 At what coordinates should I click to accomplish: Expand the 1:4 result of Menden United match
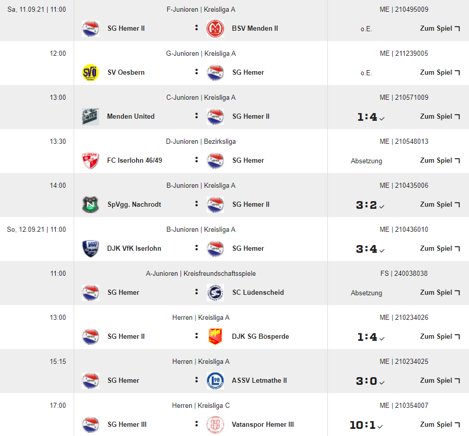pyautogui.click(x=370, y=117)
